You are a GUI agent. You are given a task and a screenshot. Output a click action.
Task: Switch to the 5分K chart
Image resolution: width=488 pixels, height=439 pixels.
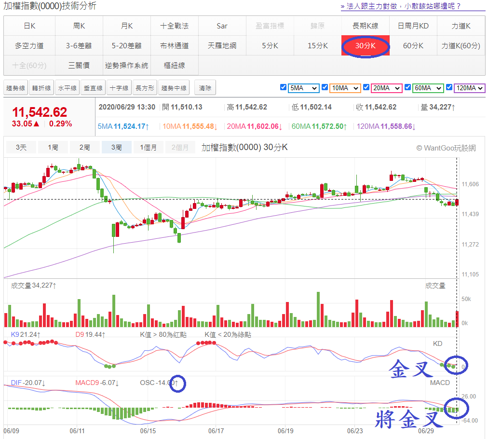click(270, 46)
